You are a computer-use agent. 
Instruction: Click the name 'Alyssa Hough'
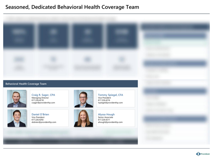106,114
